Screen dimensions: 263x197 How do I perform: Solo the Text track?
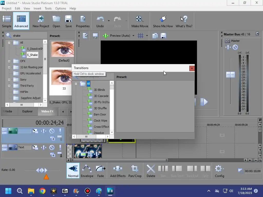[60, 147]
